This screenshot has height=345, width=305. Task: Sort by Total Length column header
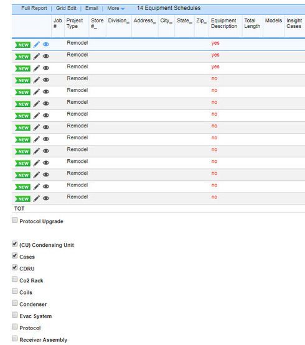(252, 24)
